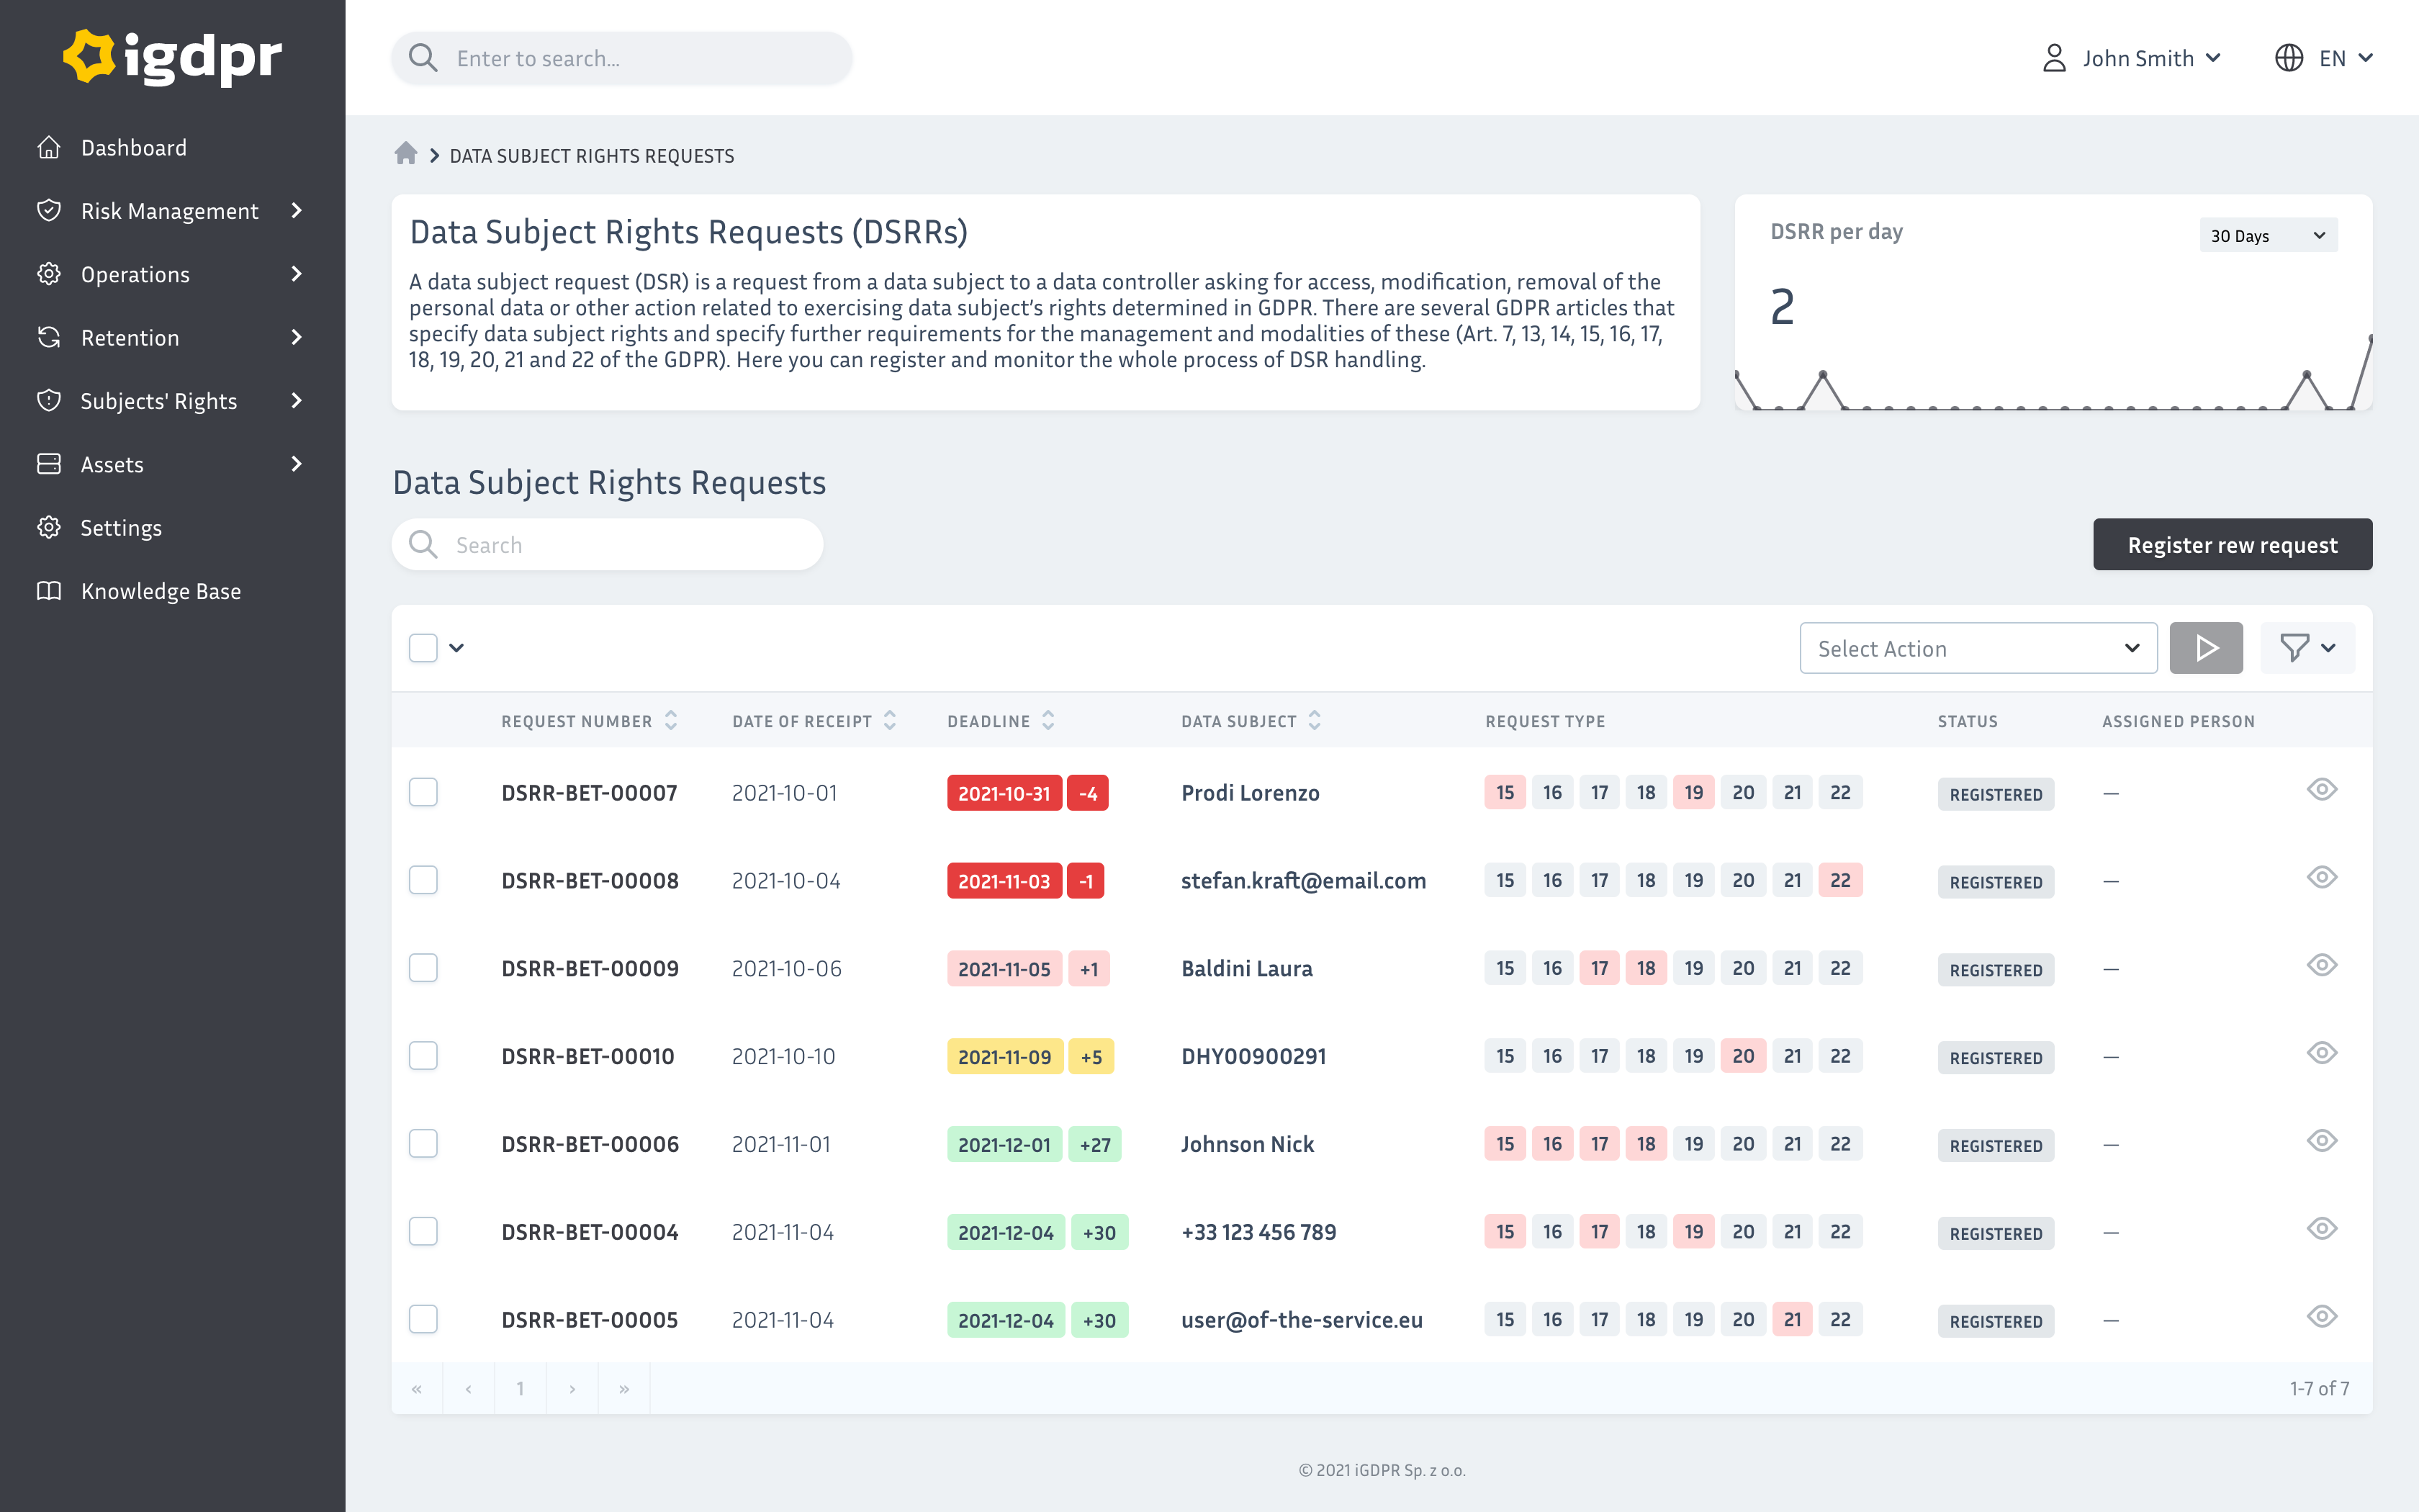The image size is (2419, 1512).
Task: Tick checkbox for DSRR-BET-00008 row
Action: pos(424,880)
